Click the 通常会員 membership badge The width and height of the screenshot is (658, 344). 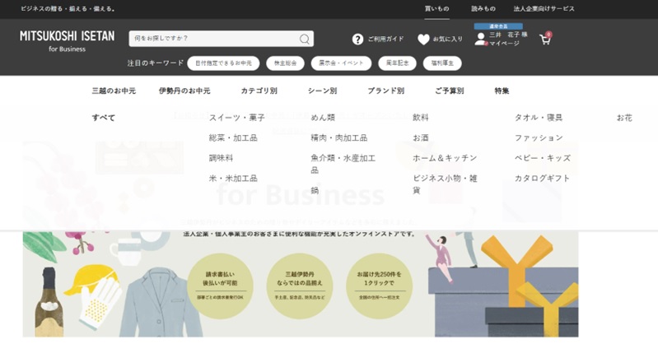pos(498,26)
